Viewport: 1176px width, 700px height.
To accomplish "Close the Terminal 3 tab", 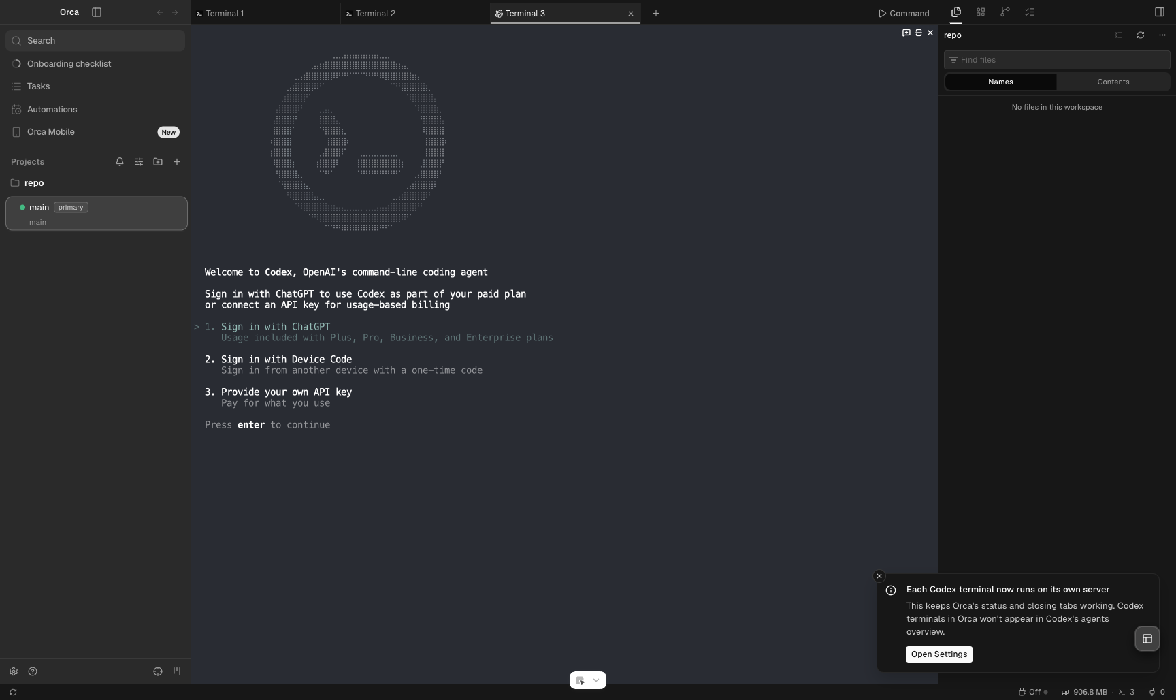I will tap(631, 14).
